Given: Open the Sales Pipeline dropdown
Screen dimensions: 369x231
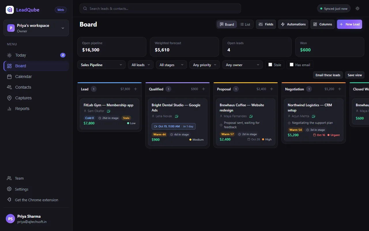Looking at the screenshot, I should click(101, 65).
